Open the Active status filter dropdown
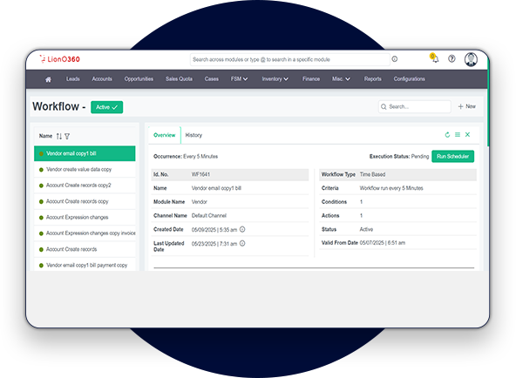 point(107,107)
